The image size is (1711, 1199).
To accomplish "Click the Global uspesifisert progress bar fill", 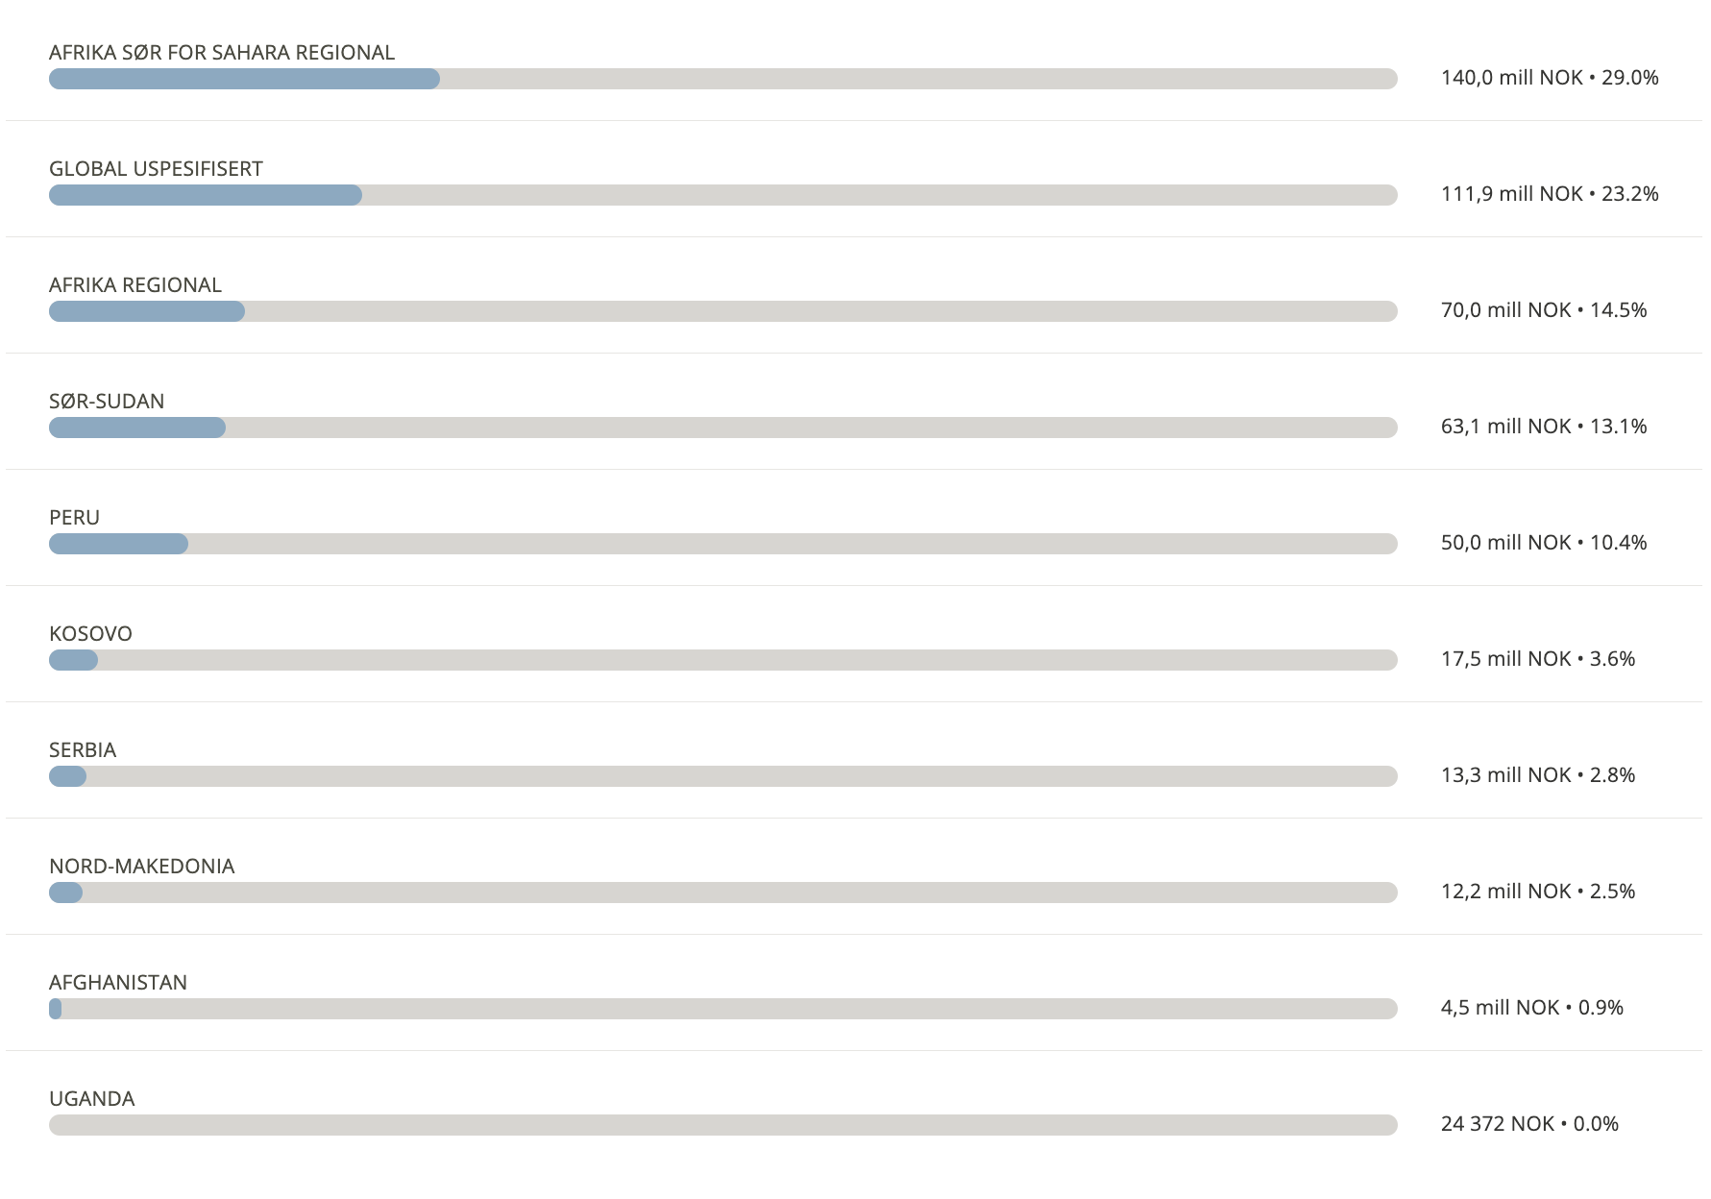I will (206, 195).
